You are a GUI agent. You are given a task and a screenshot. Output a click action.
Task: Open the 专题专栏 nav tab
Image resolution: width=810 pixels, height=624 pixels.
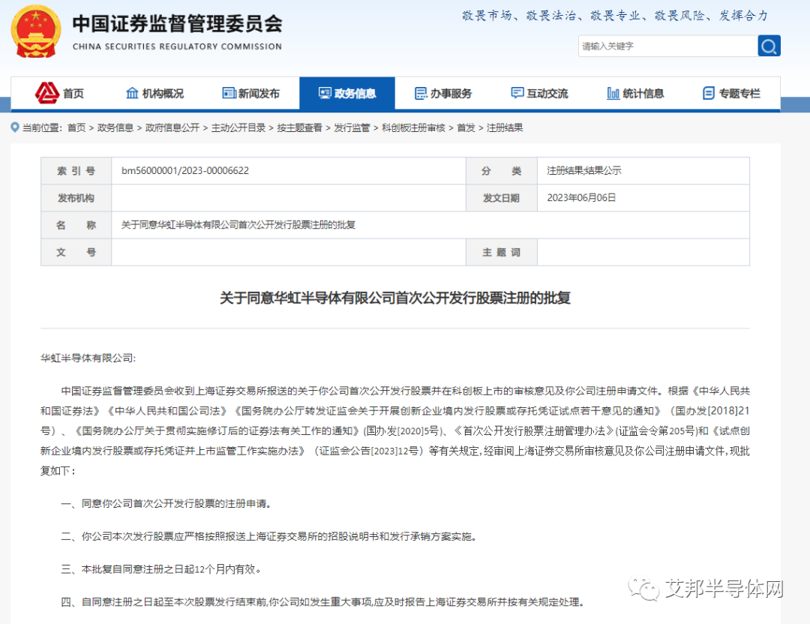click(731, 94)
